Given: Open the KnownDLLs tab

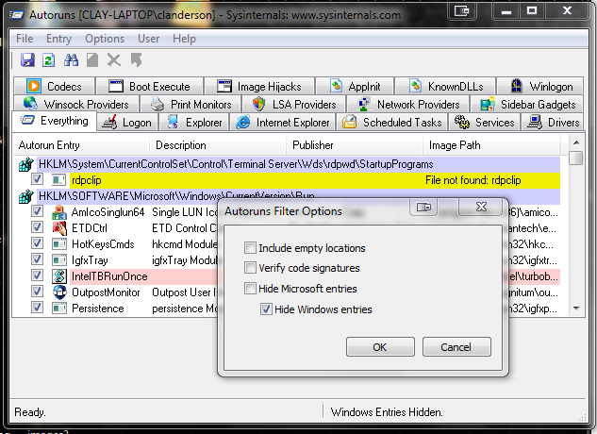Looking at the screenshot, I should (446, 87).
